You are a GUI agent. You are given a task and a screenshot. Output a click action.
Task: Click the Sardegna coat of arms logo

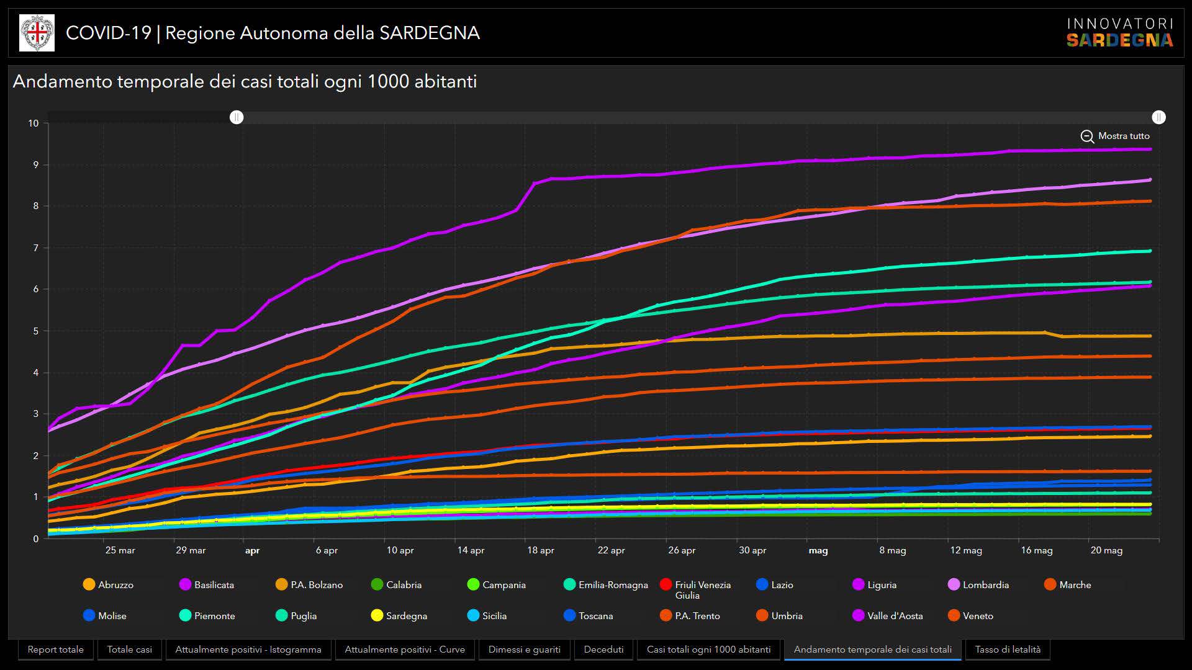[37, 33]
